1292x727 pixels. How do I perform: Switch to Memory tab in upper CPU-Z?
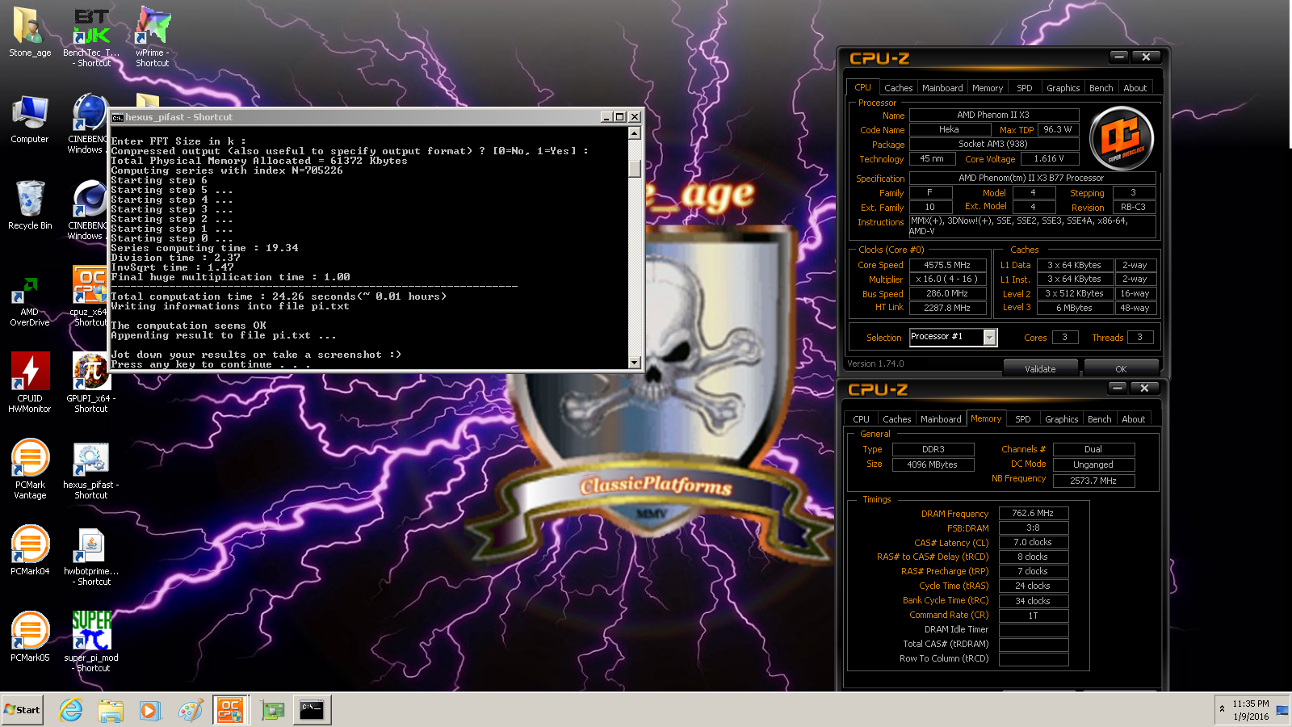pyautogui.click(x=988, y=88)
